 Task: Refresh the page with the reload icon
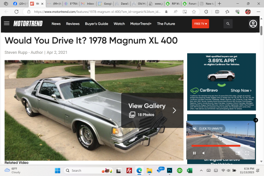coord(16,12)
